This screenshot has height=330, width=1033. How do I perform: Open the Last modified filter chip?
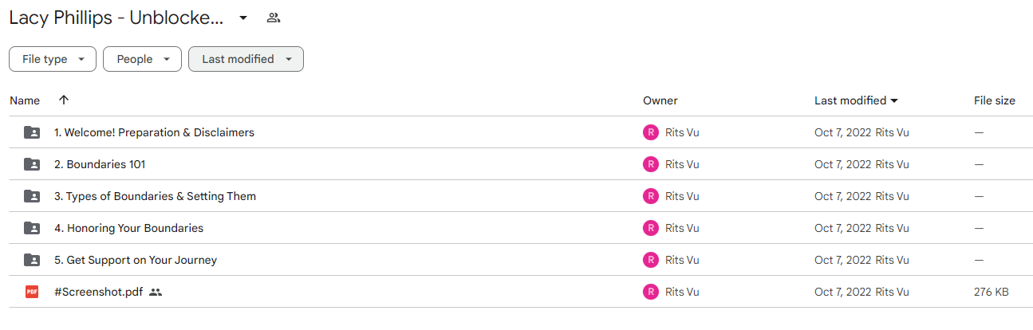pyautogui.click(x=246, y=59)
